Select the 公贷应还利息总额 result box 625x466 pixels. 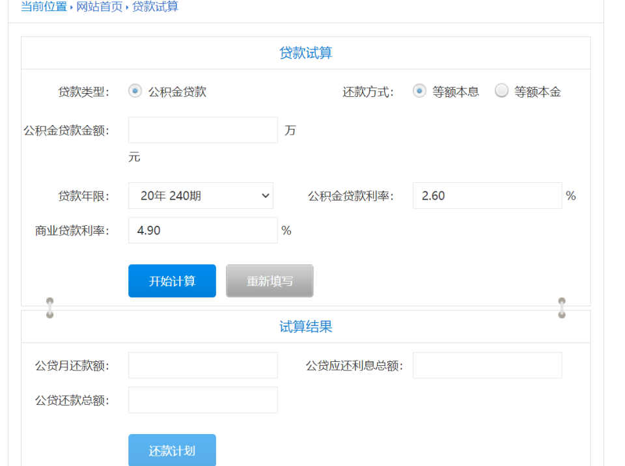pyautogui.click(x=487, y=365)
